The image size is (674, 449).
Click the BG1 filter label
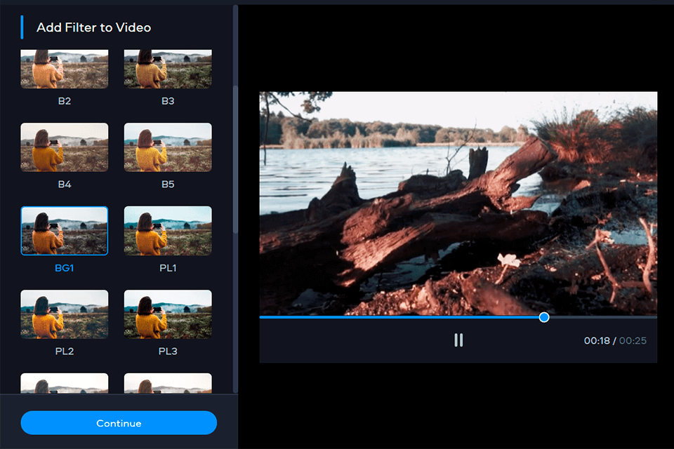(65, 268)
